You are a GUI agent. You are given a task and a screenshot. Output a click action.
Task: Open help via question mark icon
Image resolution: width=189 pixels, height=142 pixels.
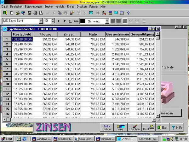coord(128,13)
